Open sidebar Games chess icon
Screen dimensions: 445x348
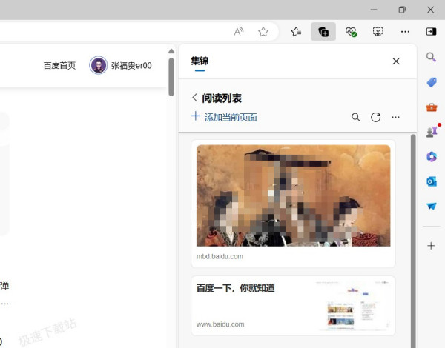433,132
